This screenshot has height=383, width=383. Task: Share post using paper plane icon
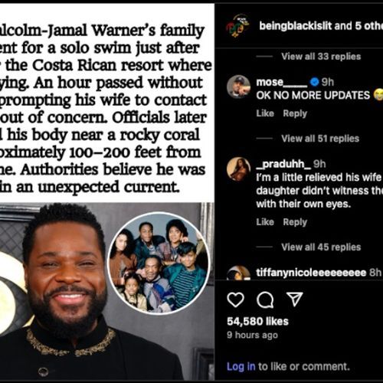click(294, 299)
